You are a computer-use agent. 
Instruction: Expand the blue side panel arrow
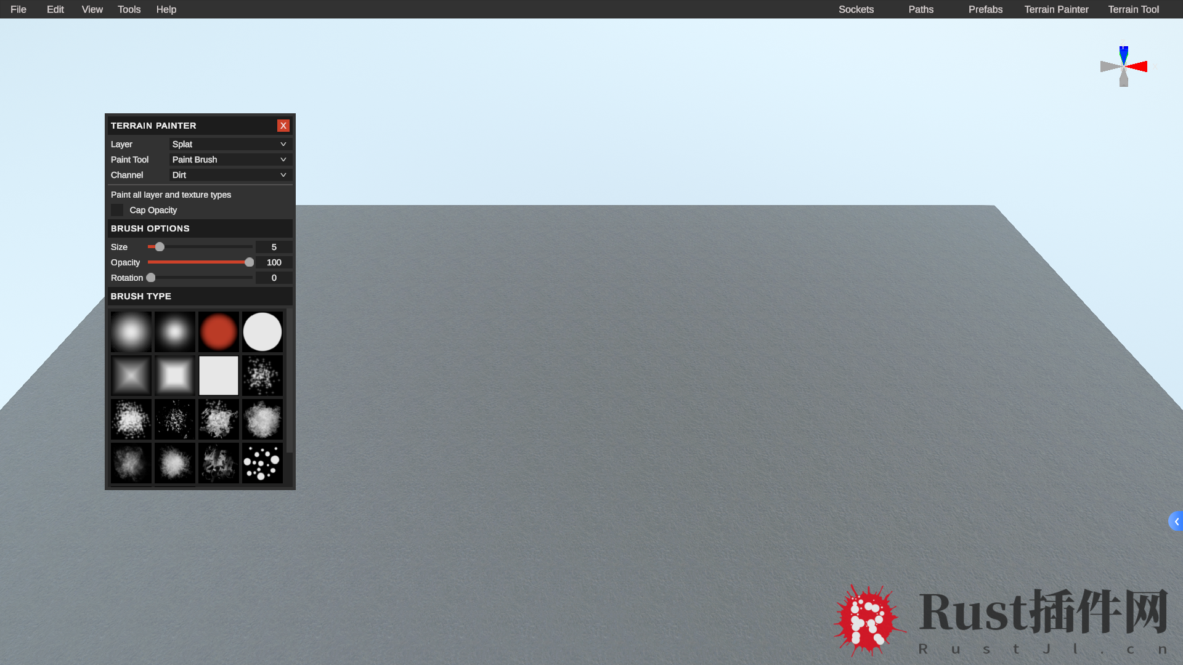click(1176, 522)
